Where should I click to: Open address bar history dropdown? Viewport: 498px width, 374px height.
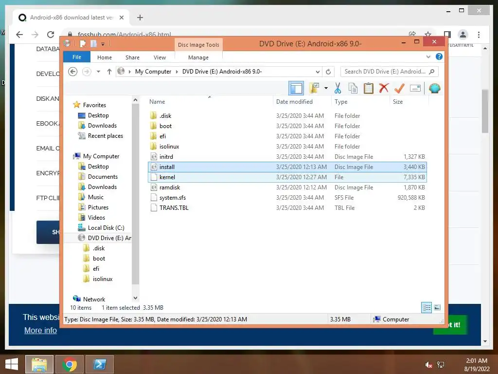318,72
